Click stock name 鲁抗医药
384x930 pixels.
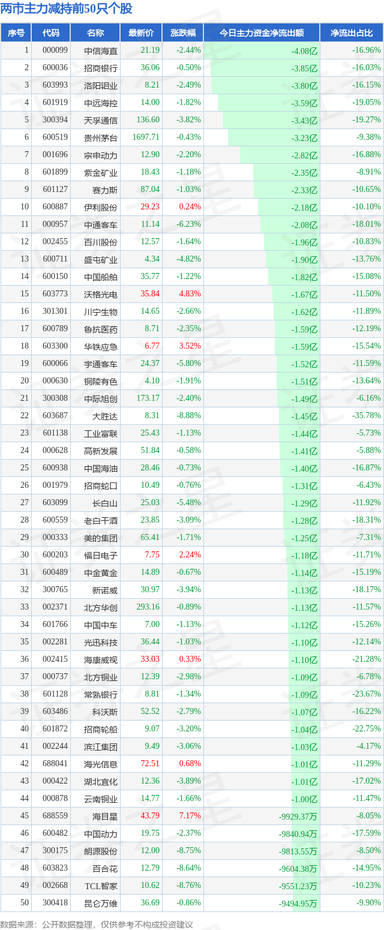[101, 329]
